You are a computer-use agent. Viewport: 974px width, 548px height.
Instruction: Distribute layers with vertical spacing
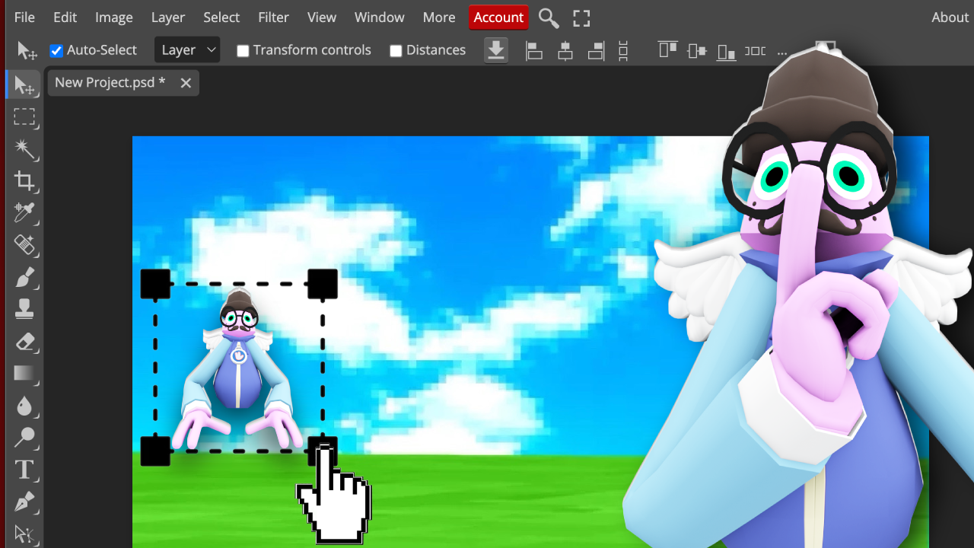[623, 51]
